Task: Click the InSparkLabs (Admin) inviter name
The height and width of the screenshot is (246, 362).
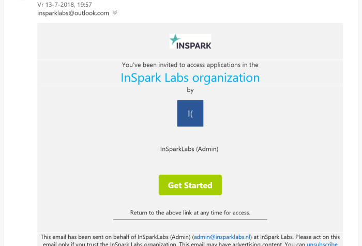Action: [189, 149]
